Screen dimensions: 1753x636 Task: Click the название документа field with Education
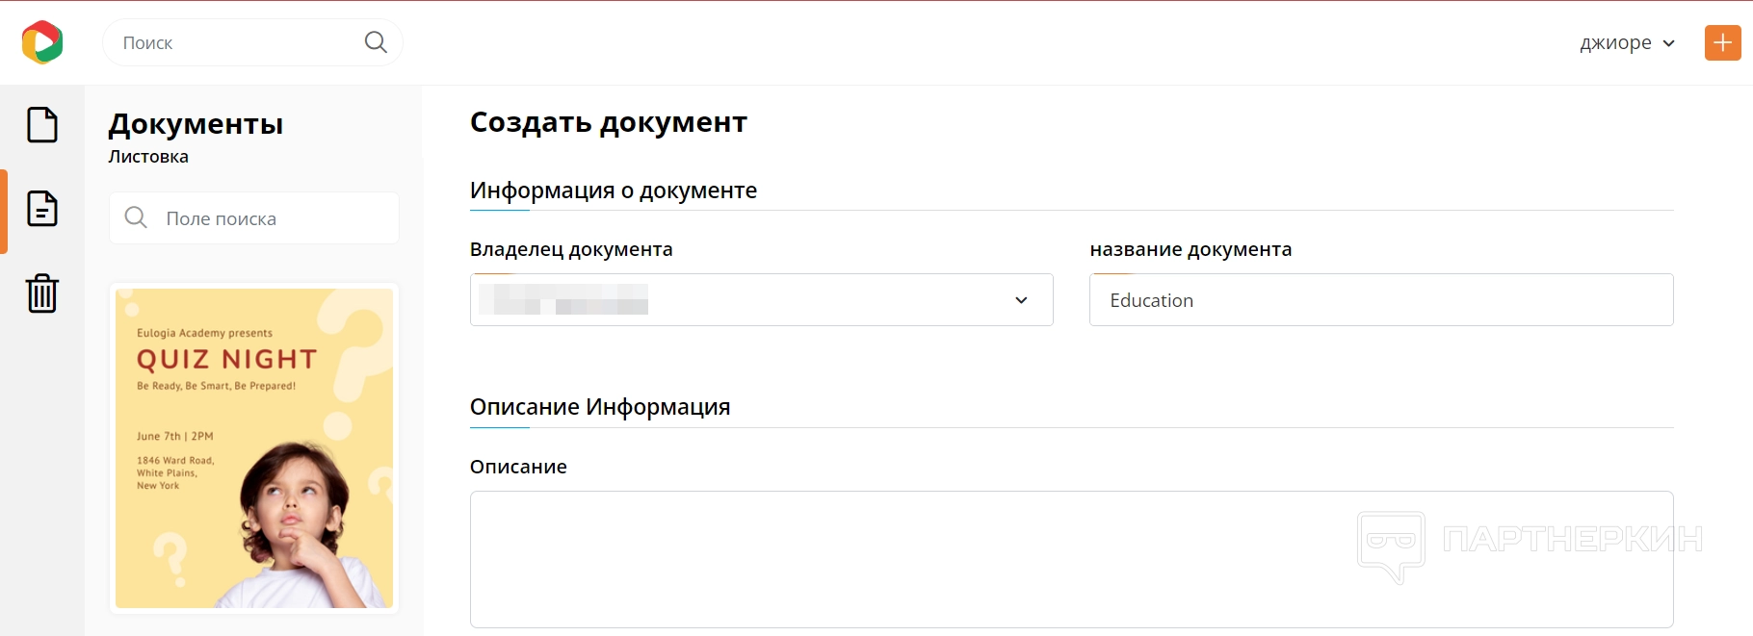(1380, 300)
